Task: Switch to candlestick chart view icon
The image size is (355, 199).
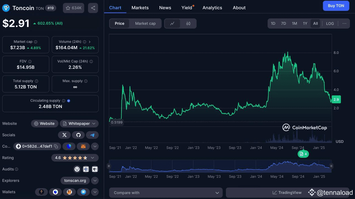Action: [x=188, y=23]
